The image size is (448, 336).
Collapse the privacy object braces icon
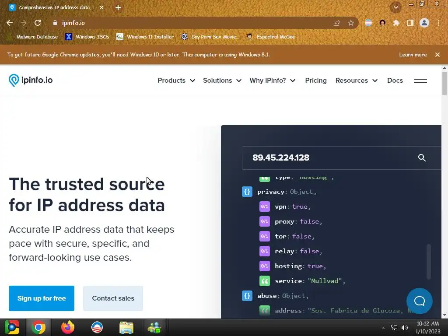247,192
